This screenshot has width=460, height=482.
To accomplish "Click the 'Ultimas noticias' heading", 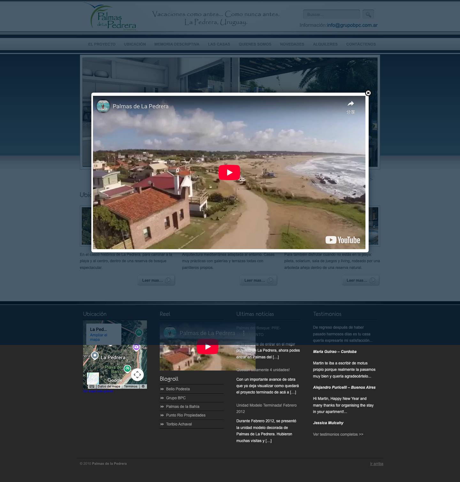I will point(255,314).
